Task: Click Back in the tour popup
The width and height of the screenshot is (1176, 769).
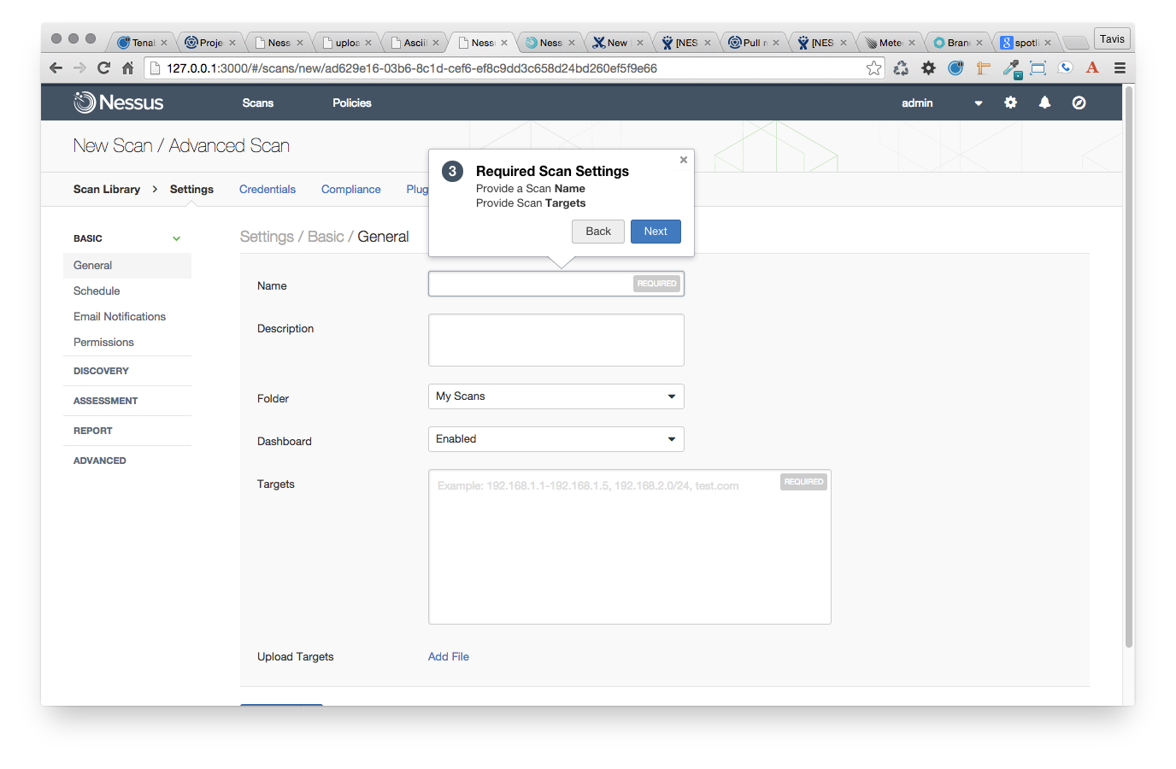Action: click(598, 232)
